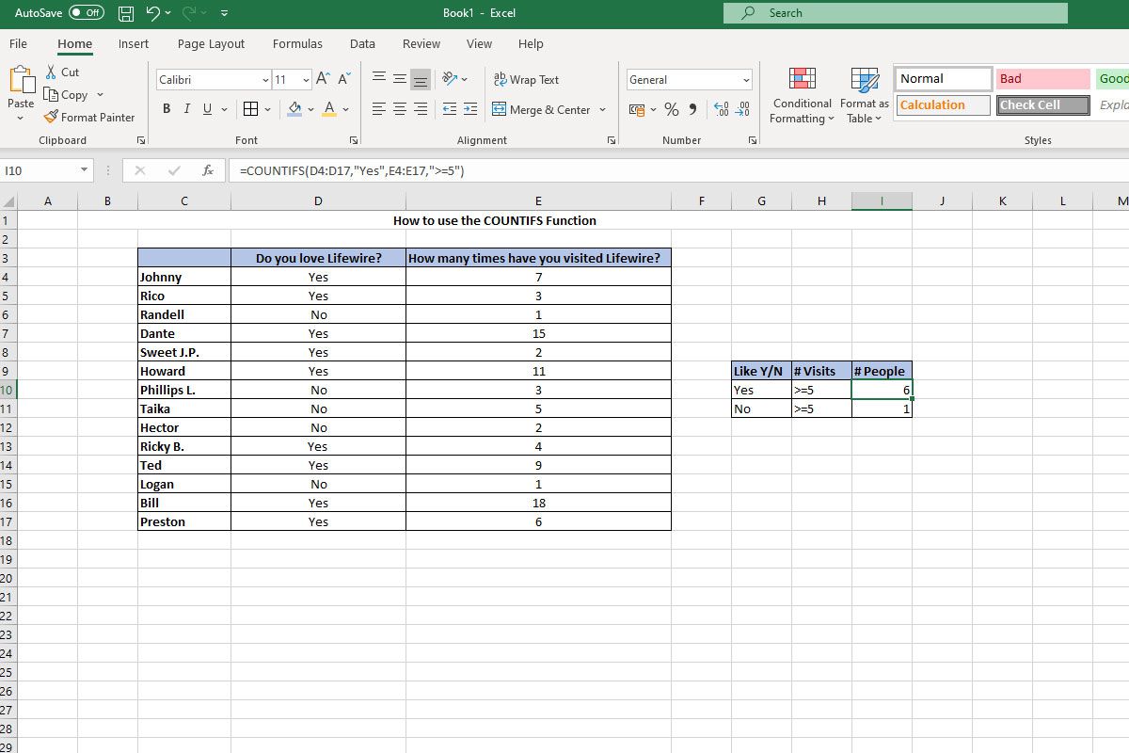
Task: Use the Format Painter tool
Action: point(89,117)
